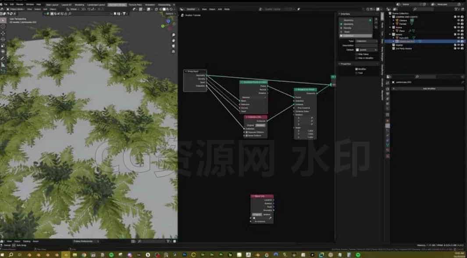The height and width of the screenshot is (258, 467).
Task: Adjust Scale X value in Instance on Points
Action: (306, 131)
